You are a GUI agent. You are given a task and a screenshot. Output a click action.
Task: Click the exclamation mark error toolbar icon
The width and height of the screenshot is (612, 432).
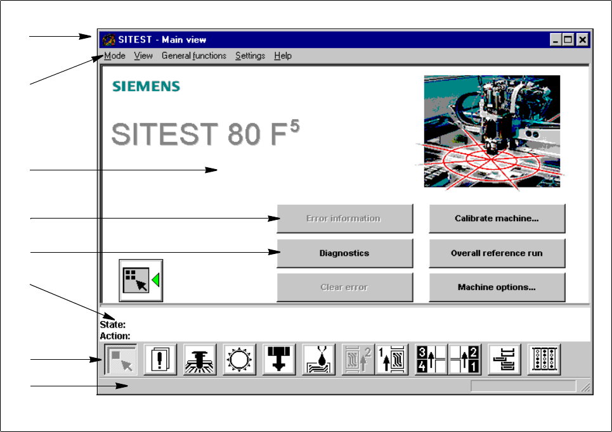[160, 360]
